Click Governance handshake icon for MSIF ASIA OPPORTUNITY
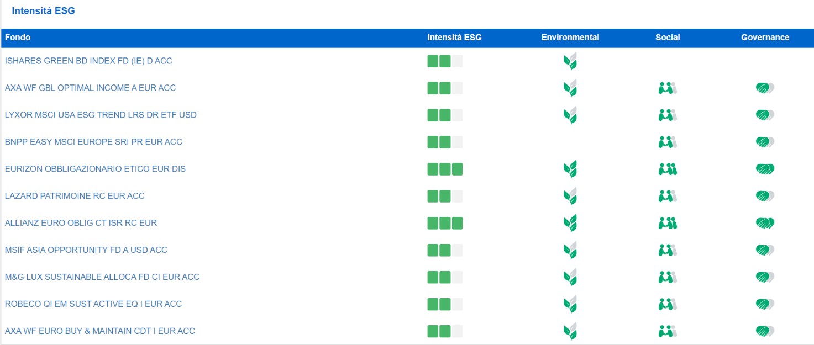Screen dimensions: 814x345 (x=765, y=250)
